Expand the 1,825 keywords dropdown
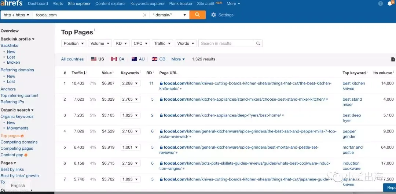Screen dimensions: 396x194 click(x=130, y=115)
